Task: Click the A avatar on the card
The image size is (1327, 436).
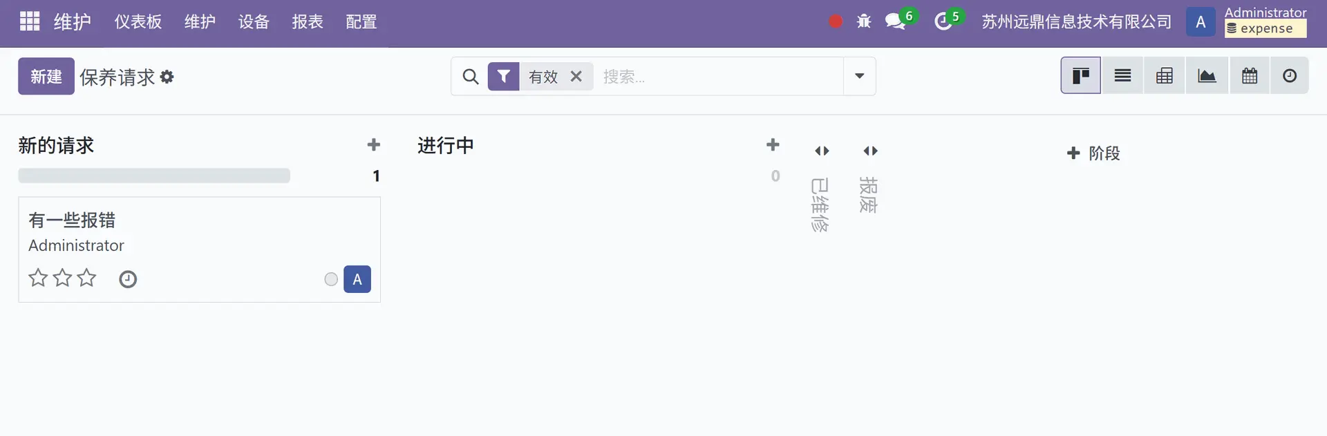Action: [357, 279]
